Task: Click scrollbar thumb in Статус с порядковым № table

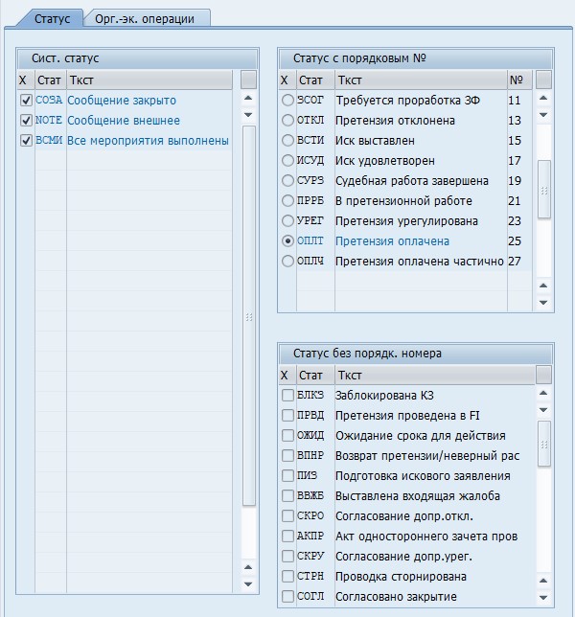Action: 543,191
